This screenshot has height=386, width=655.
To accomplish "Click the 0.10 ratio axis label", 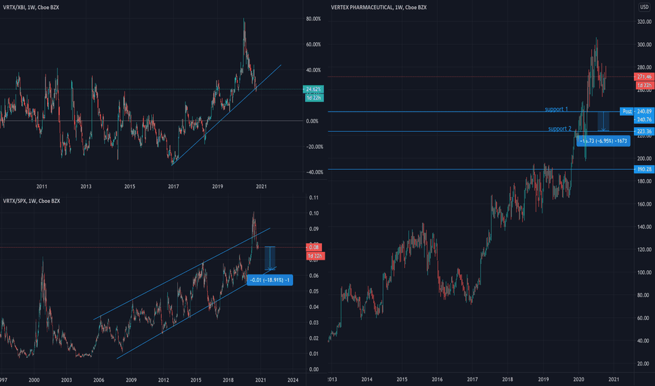I will [x=313, y=213].
